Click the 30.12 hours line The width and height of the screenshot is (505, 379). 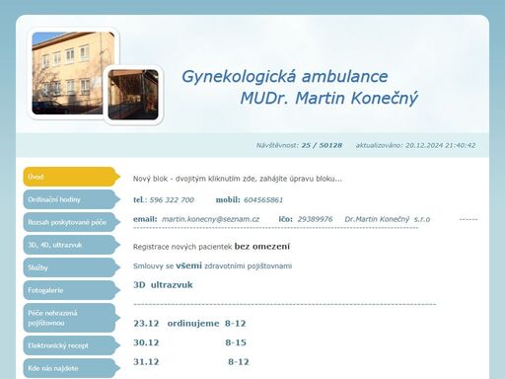pyautogui.click(x=189, y=342)
